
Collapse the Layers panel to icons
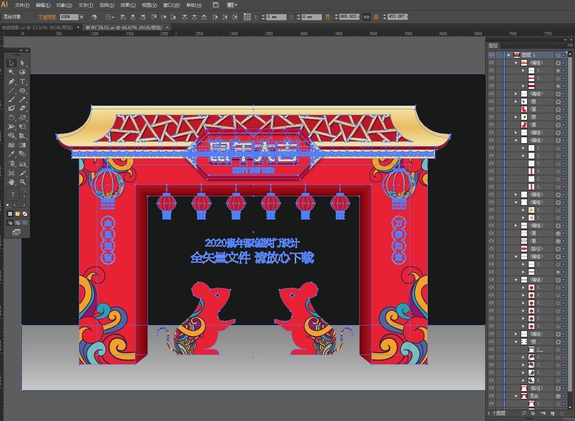565,40
